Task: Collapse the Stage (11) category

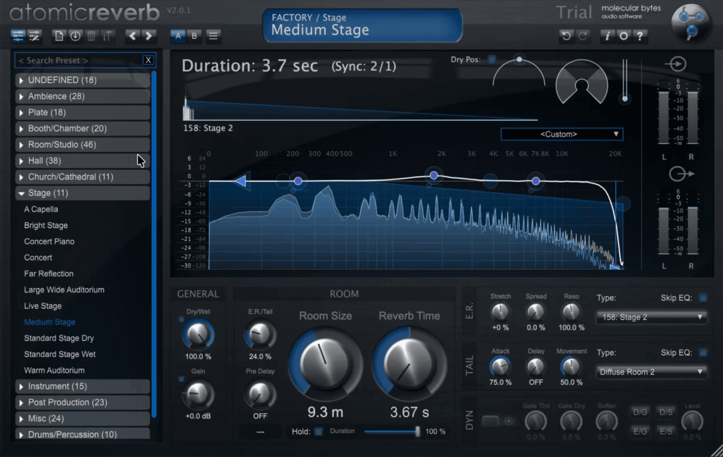Action: click(x=82, y=193)
